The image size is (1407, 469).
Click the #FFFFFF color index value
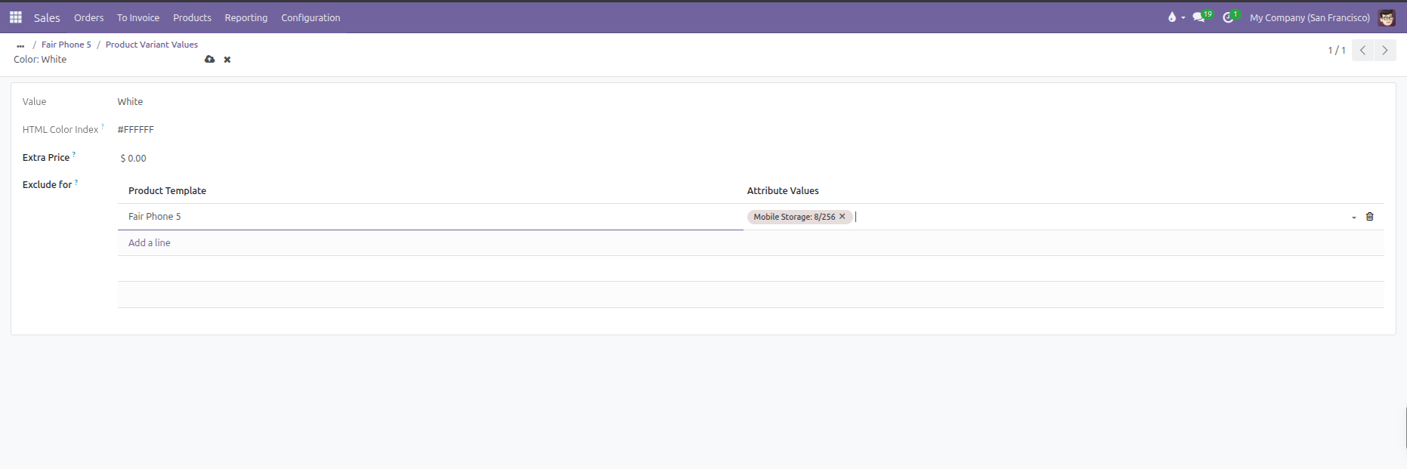point(136,129)
